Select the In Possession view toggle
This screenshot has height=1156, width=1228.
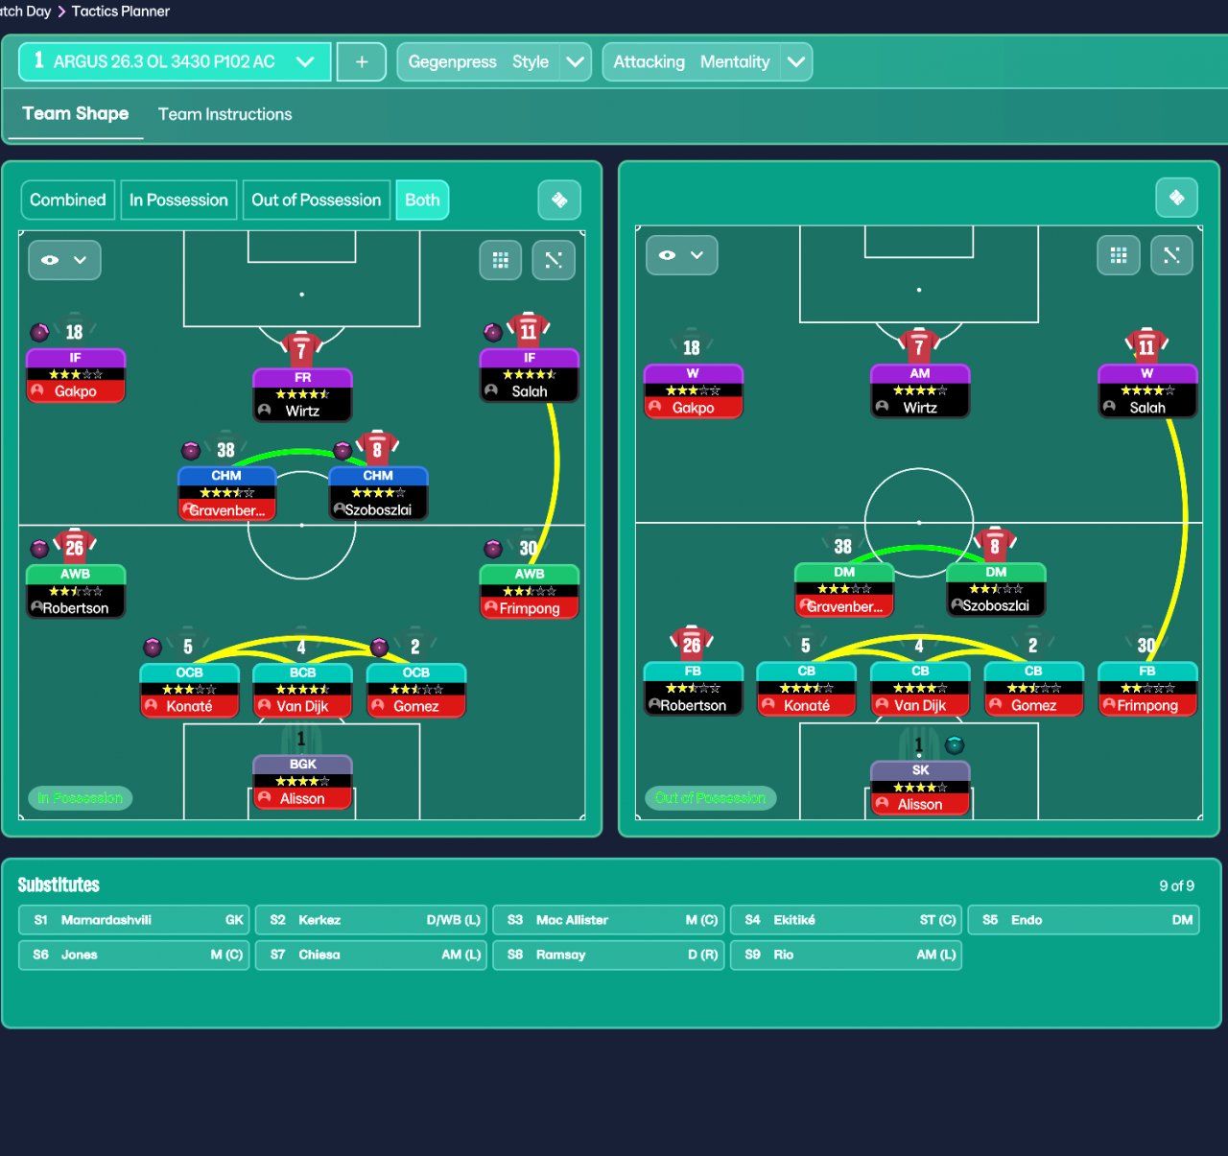(x=178, y=201)
